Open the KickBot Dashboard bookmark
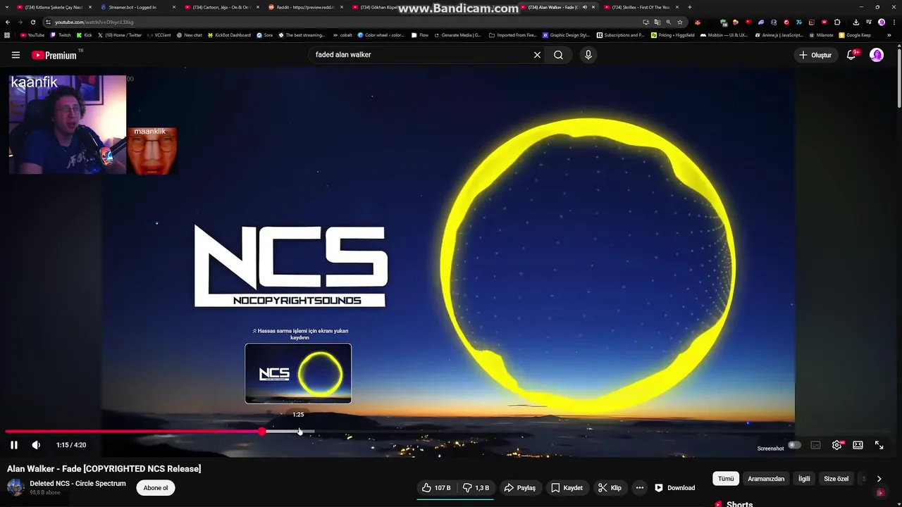902x507 pixels. (229, 35)
